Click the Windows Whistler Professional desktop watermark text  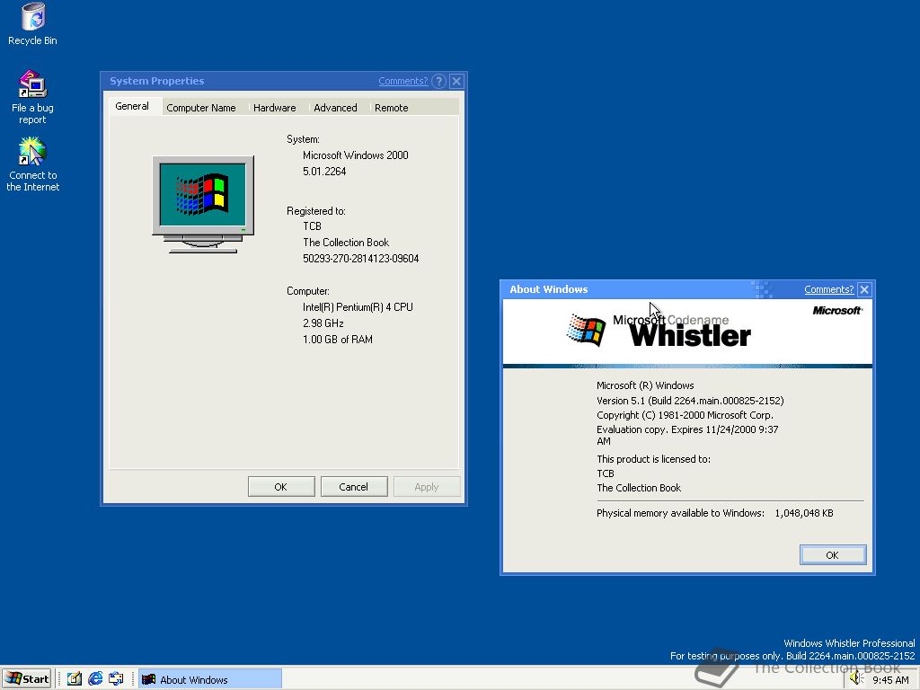click(x=849, y=643)
